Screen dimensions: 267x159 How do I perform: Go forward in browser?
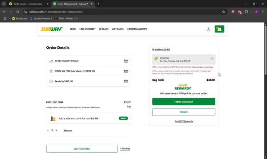[x=11, y=12]
